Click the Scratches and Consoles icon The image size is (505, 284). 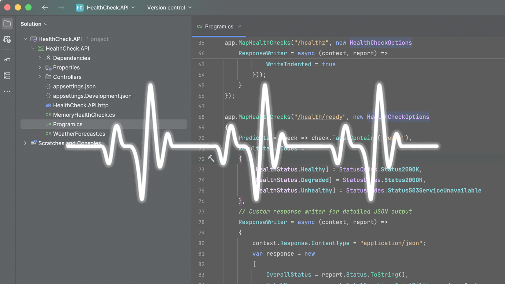[34, 143]
